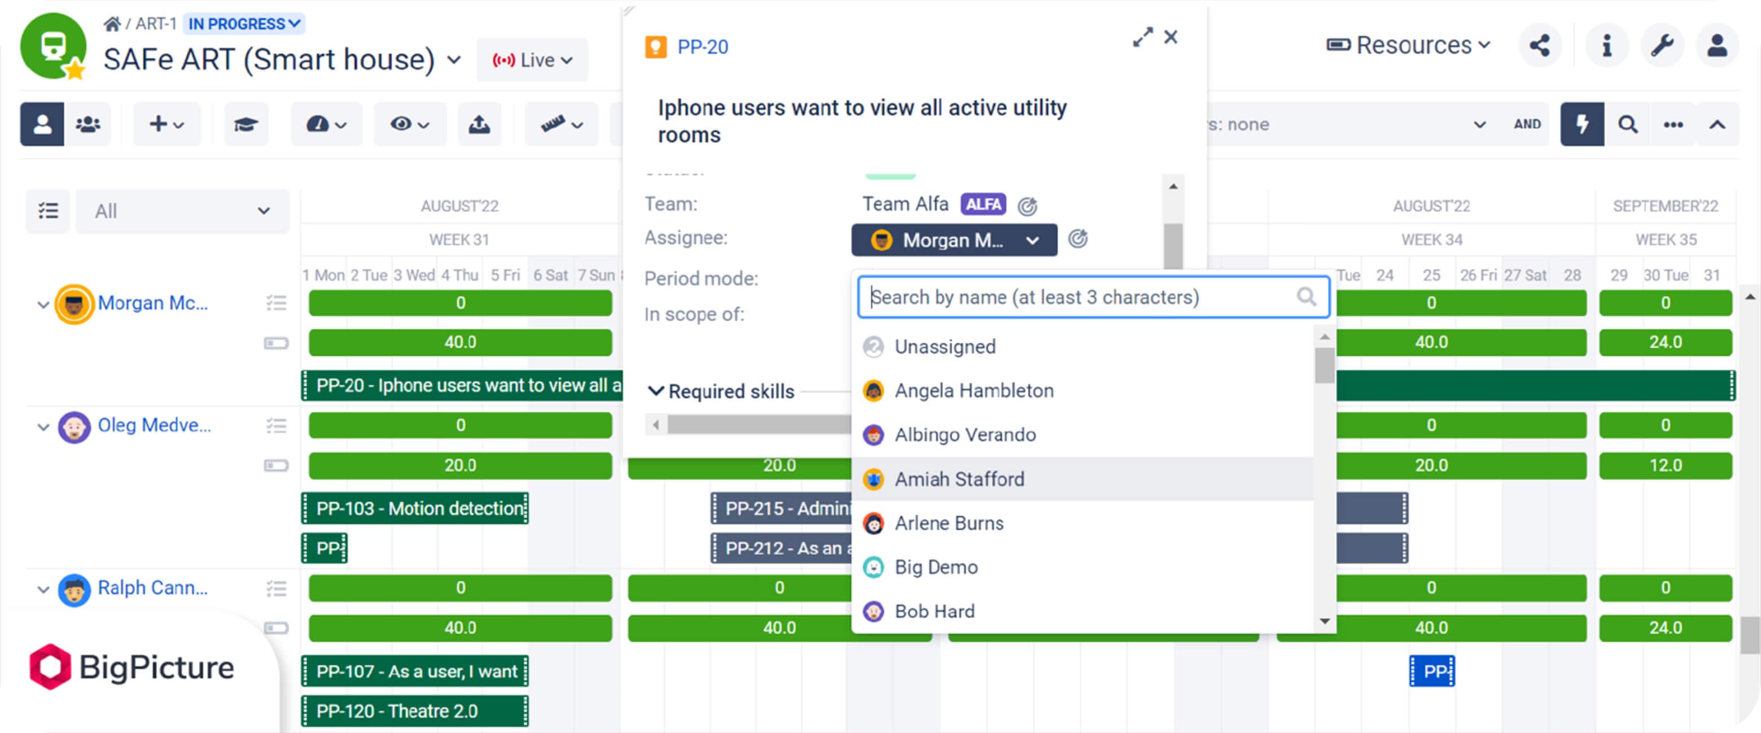Choose Bob Hard from the assignee list
The image size is (1761, 733).
click(1083, 611)
